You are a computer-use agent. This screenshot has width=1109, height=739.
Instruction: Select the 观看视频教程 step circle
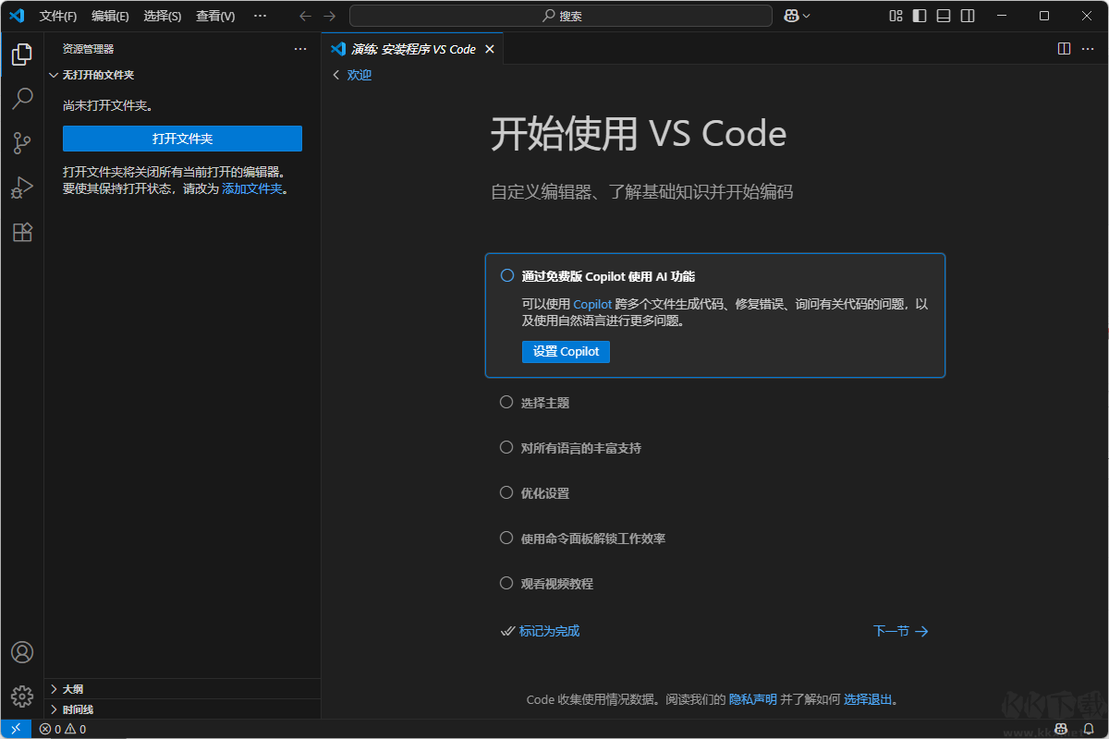506,583
